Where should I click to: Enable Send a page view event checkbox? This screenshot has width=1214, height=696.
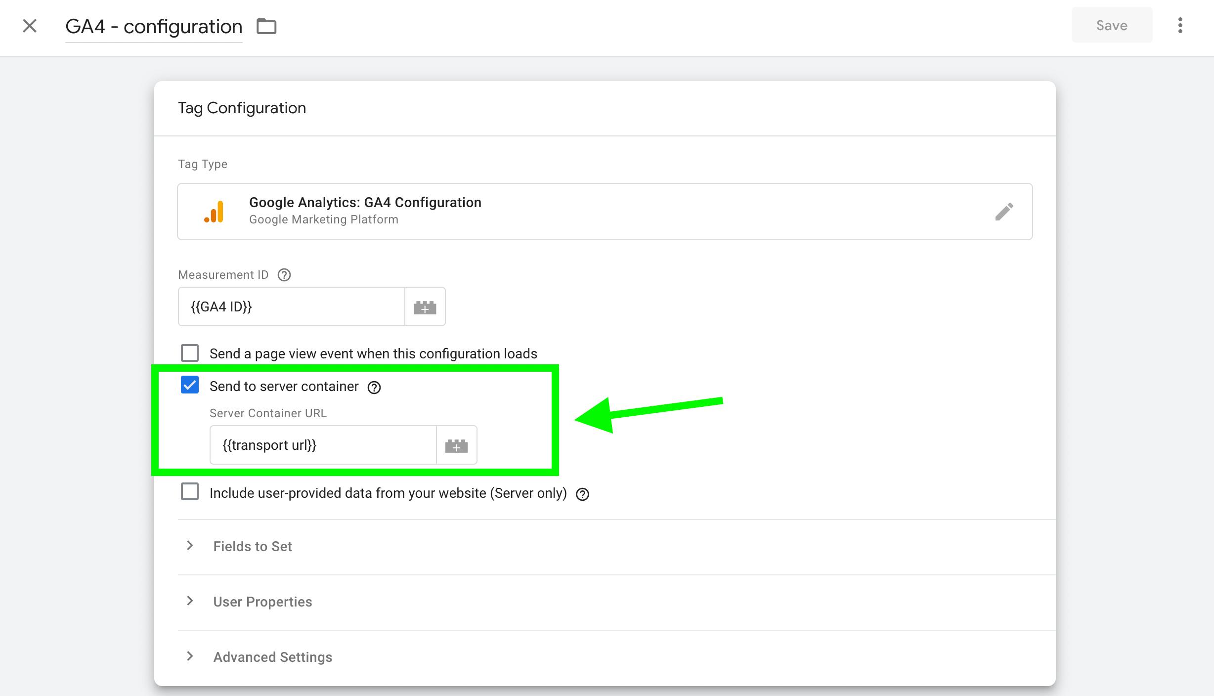click(190, 353)
